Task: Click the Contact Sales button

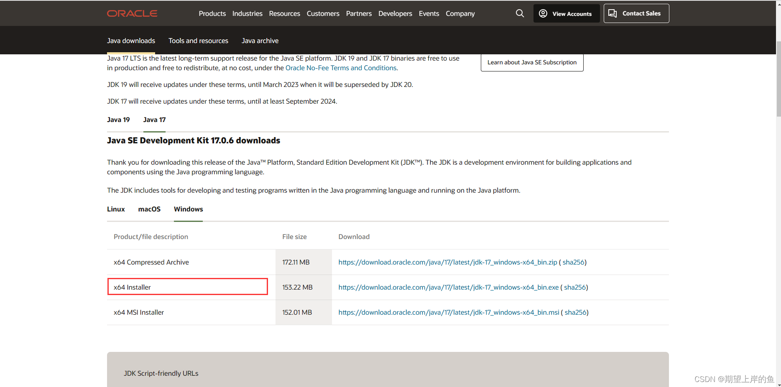Action: click(636, 13)
